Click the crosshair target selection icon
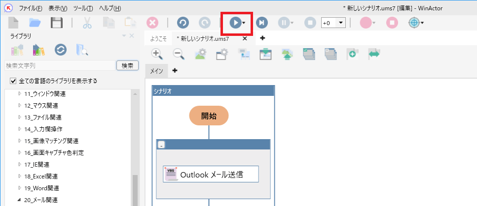 [414, 23]
